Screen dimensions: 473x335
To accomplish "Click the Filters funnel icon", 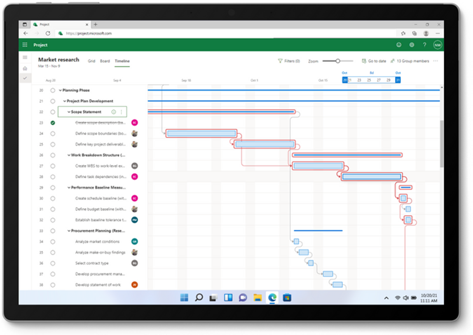I will (x=280, y=61).
